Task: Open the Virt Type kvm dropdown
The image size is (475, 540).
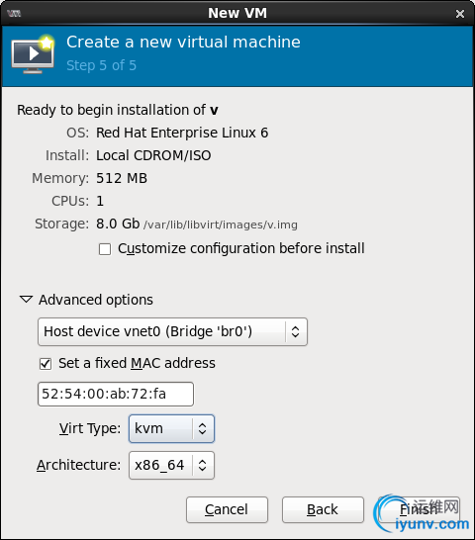Action: coord(171,428)
